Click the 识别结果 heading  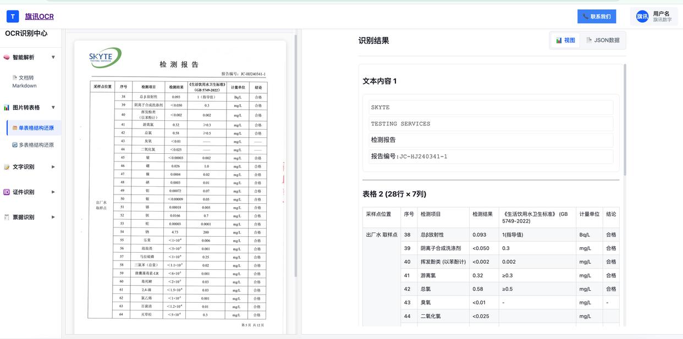pos(374,41)
